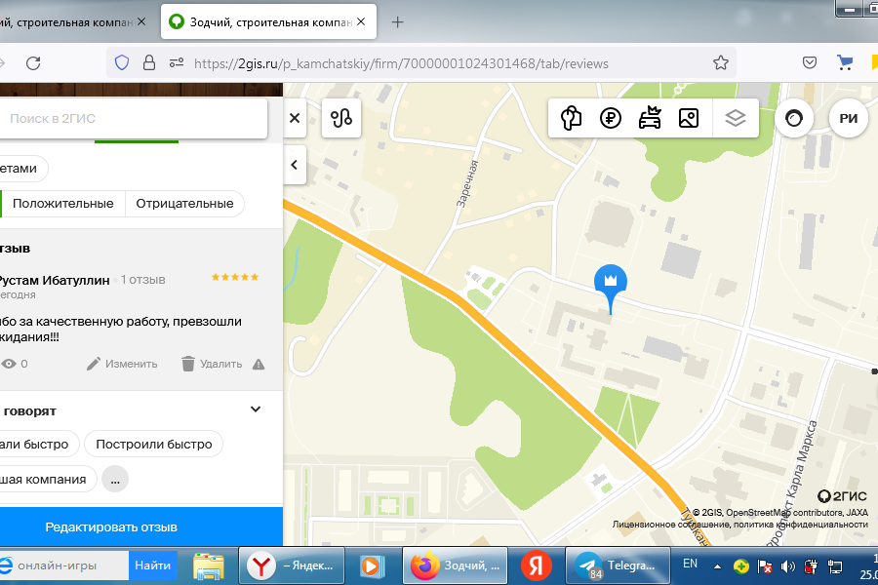Click the Поиск в 2ГИС search field

tap(134, 118)
